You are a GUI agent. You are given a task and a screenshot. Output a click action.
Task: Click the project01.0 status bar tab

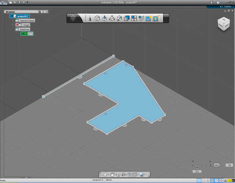[98, 180]
